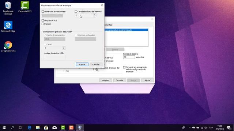Open the Google Chrome desktop shortcut
234x131 pixels.
point(8,47)
